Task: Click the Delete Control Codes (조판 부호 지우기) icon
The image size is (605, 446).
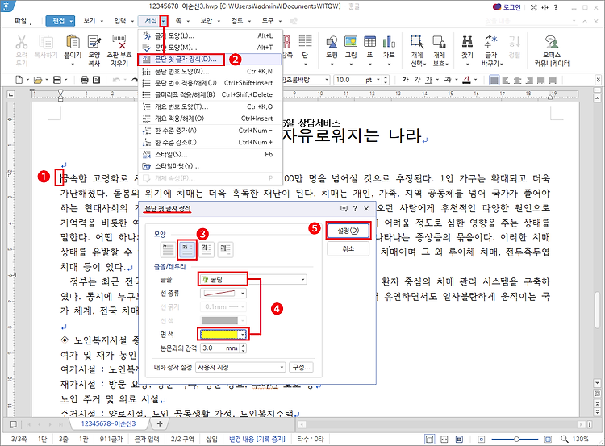Action: pyautogui.click(x=119, y=42)
